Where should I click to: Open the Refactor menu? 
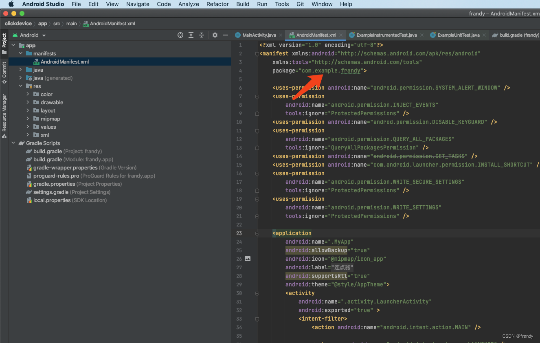(217, 4)
